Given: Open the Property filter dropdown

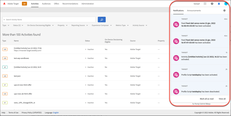Looking at the screenshot, I should click(x=63, y=25).
